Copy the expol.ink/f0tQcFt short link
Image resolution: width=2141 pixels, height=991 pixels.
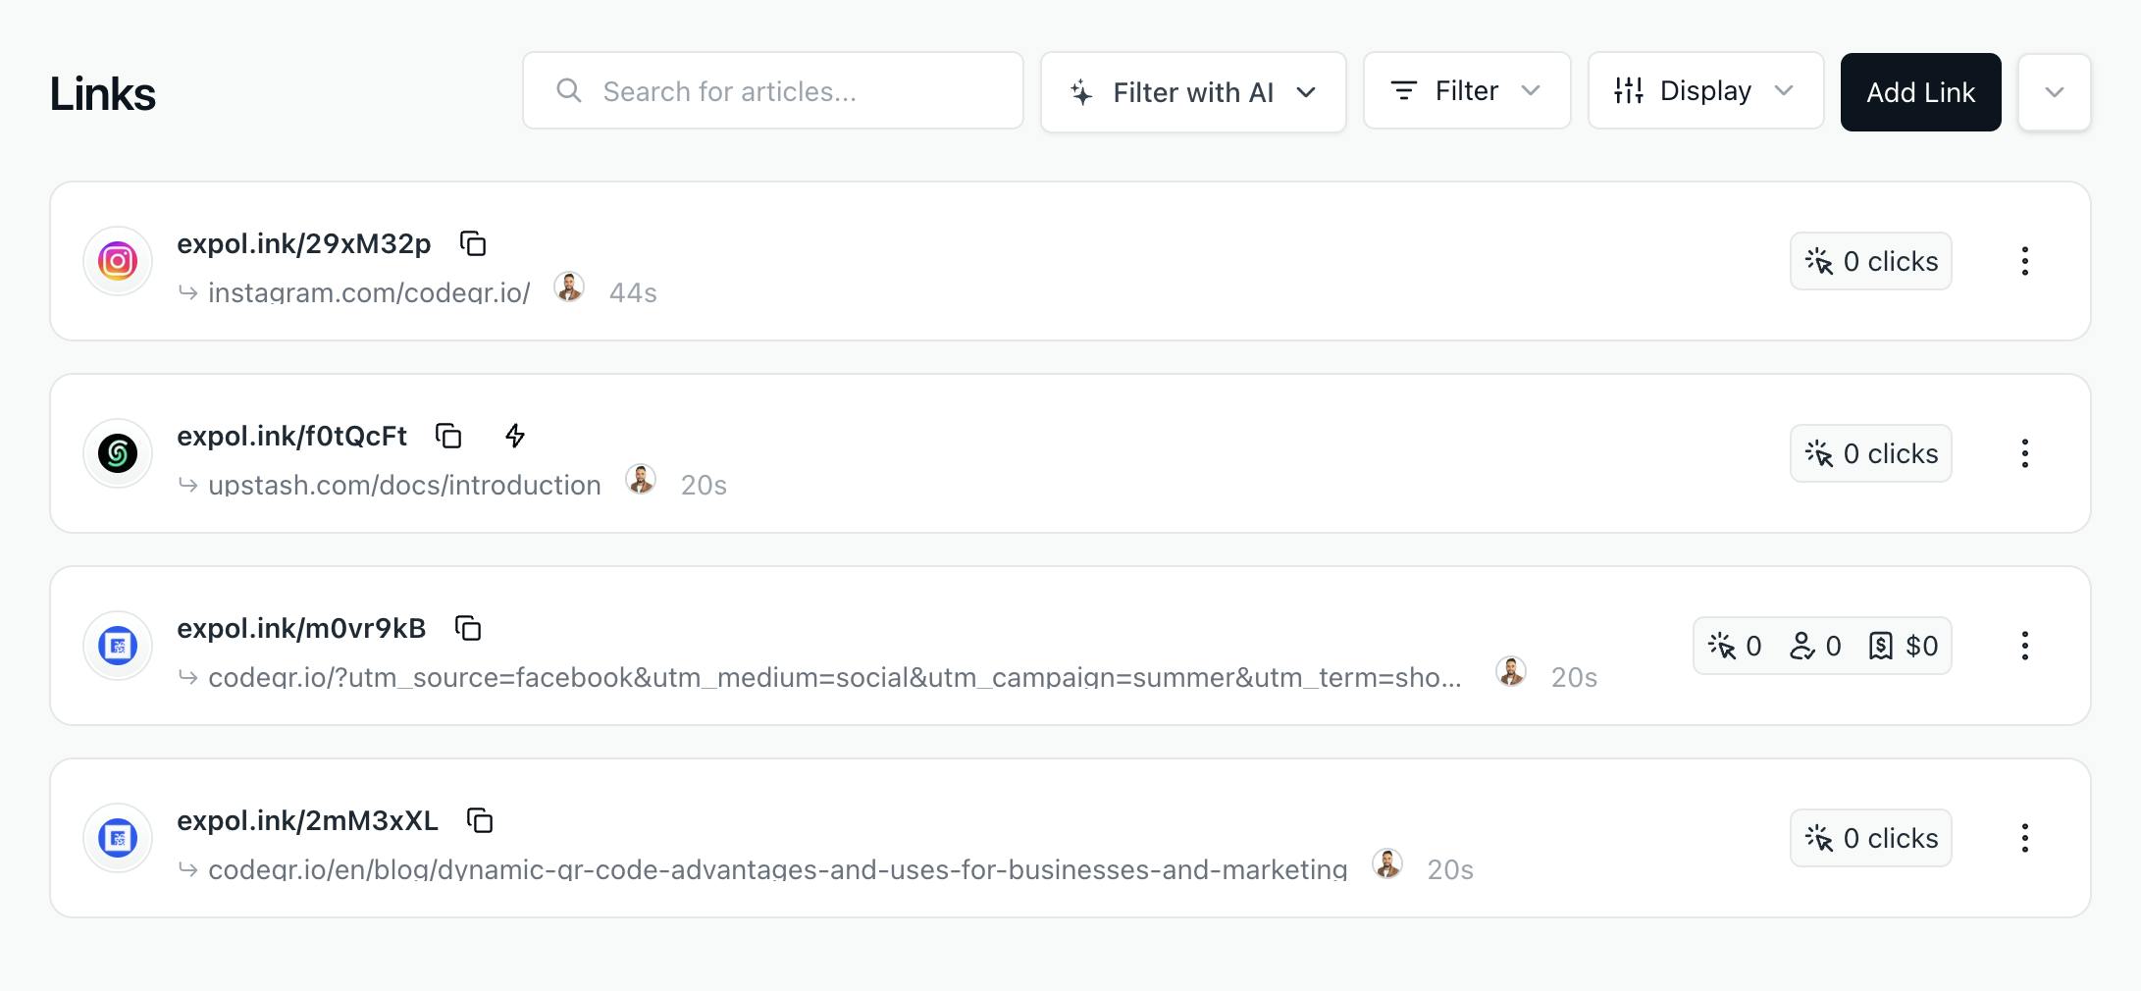tap(448, 436)
